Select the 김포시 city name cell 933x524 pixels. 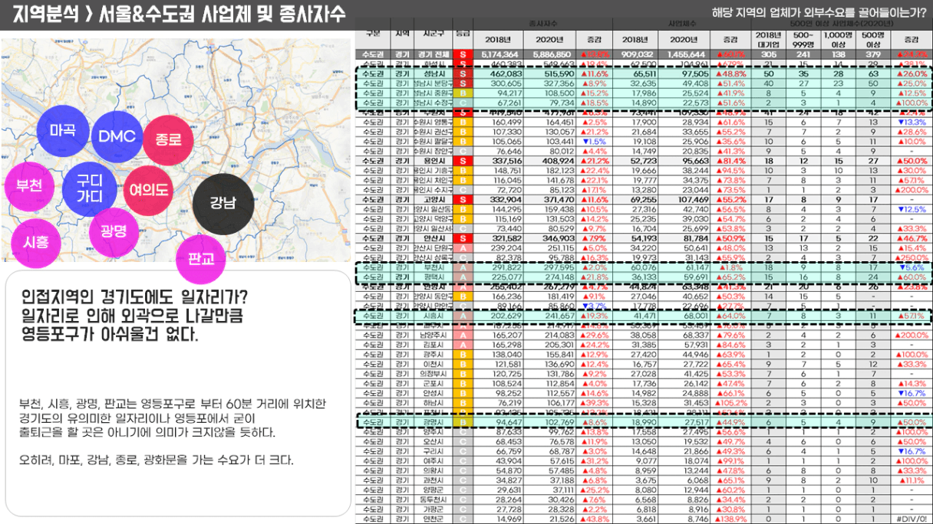434,345
